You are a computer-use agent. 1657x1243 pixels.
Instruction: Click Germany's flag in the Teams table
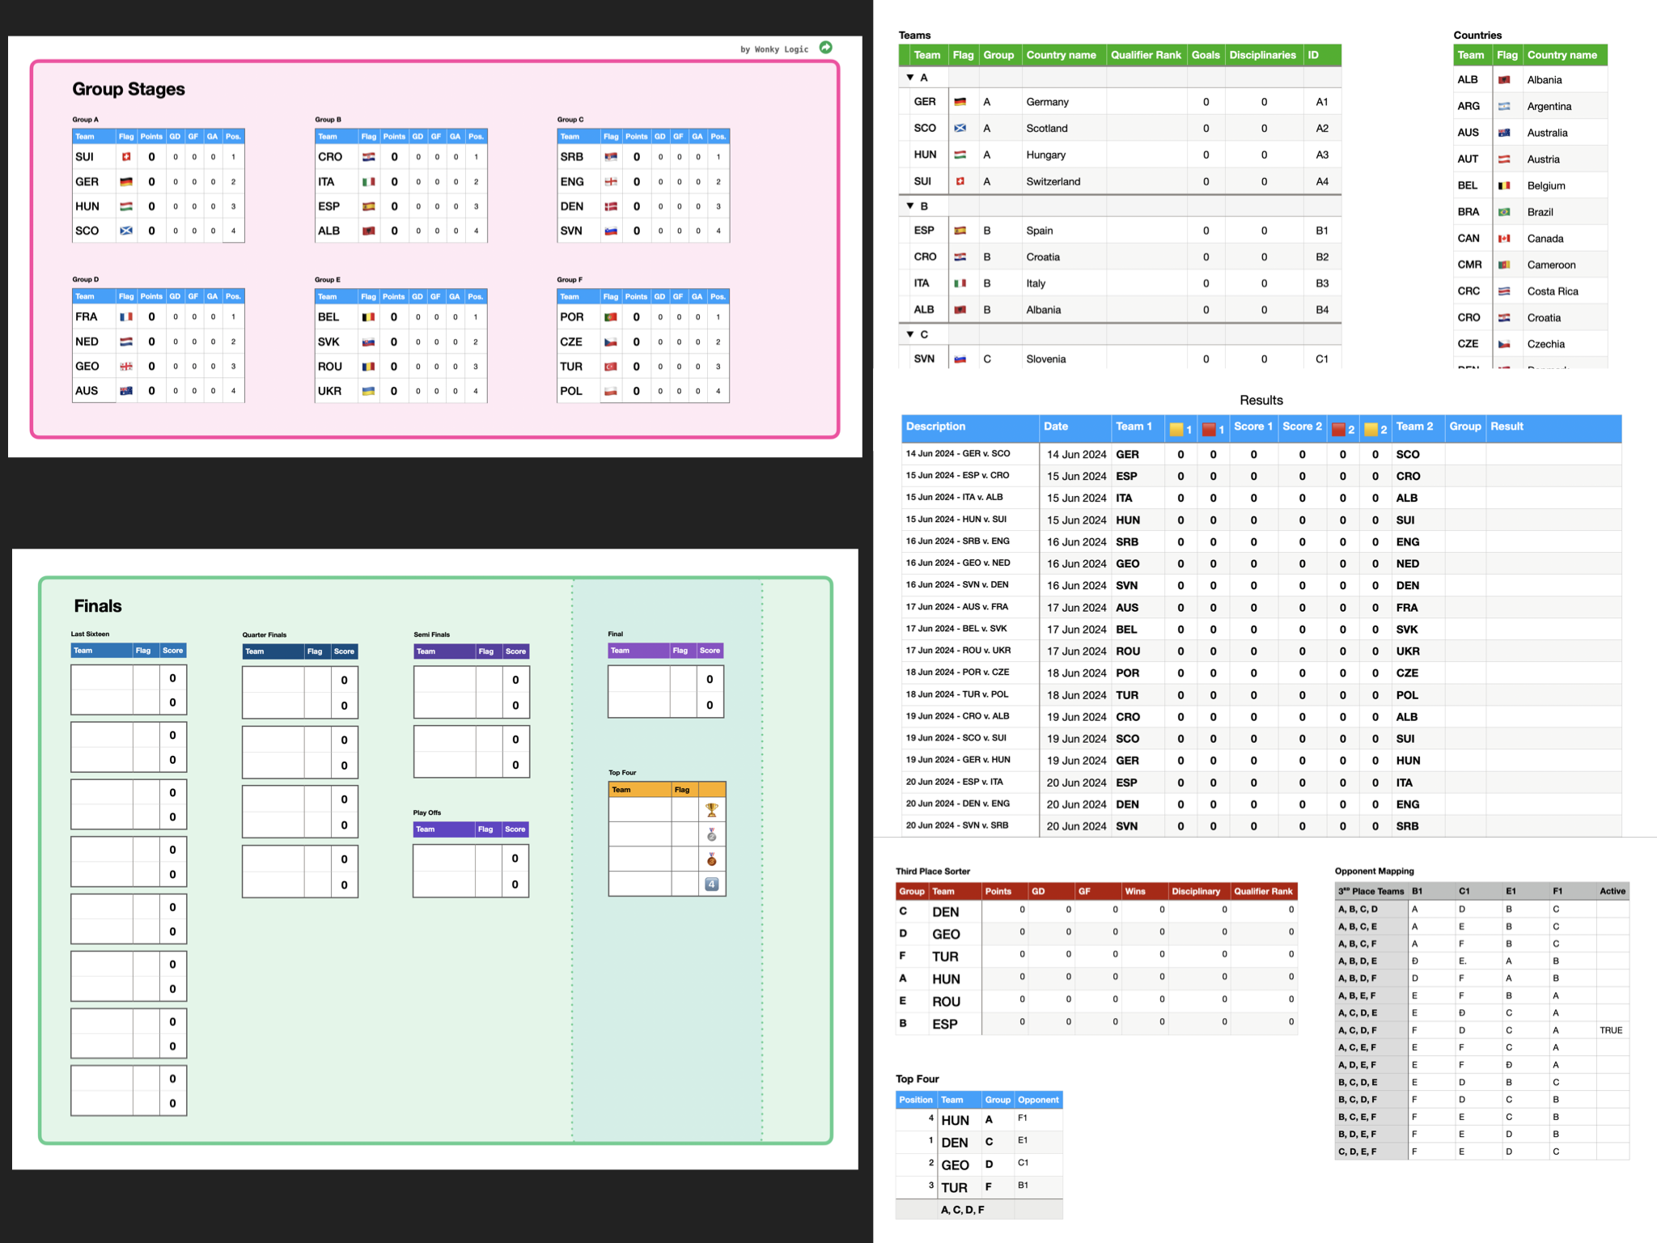click(960, 102)
